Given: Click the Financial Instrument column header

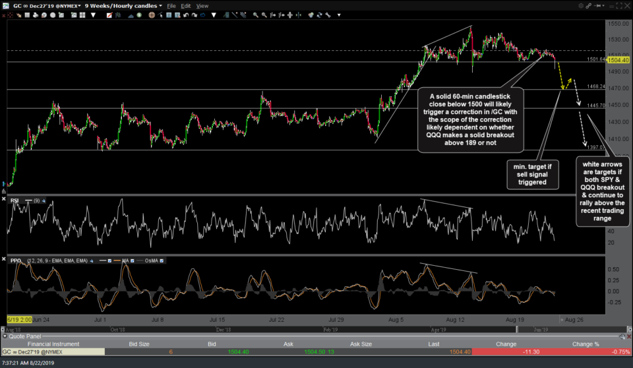Looking at the screenshot, I should [x=53, y=344].
